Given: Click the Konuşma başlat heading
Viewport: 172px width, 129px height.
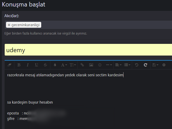Looking at the screenshot, I should pos(23,4).
